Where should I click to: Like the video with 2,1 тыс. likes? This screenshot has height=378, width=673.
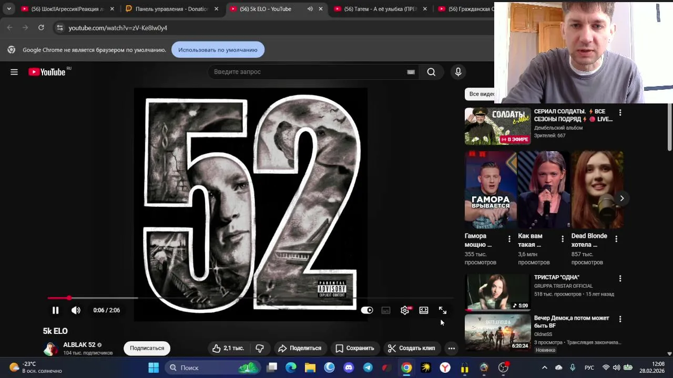(x=228, y=348)
